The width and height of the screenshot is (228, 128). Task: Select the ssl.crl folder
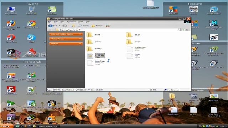pyautogui.click(x=133, y=35)
